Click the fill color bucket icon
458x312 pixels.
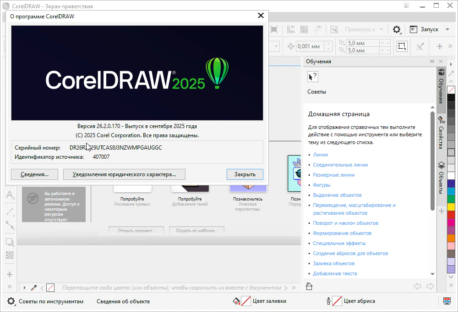236,301
